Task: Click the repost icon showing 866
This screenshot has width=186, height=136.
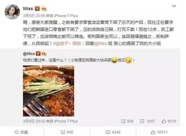Action: pyautogui.click(x=127, y=121)
